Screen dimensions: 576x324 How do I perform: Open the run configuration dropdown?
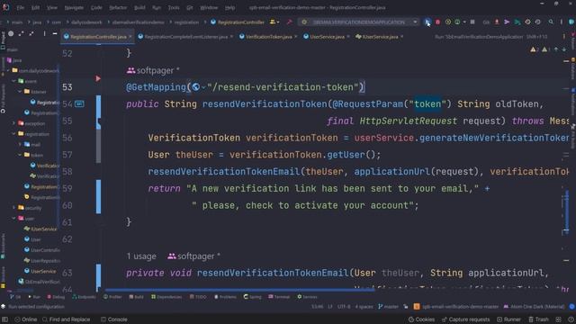pyautogui.click(x=359, y=22)
